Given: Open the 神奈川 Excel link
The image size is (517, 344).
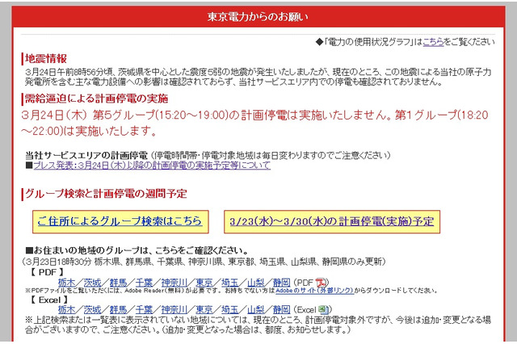Looking at the screenshot, I should pyautogui.click(x=174, y=309).
